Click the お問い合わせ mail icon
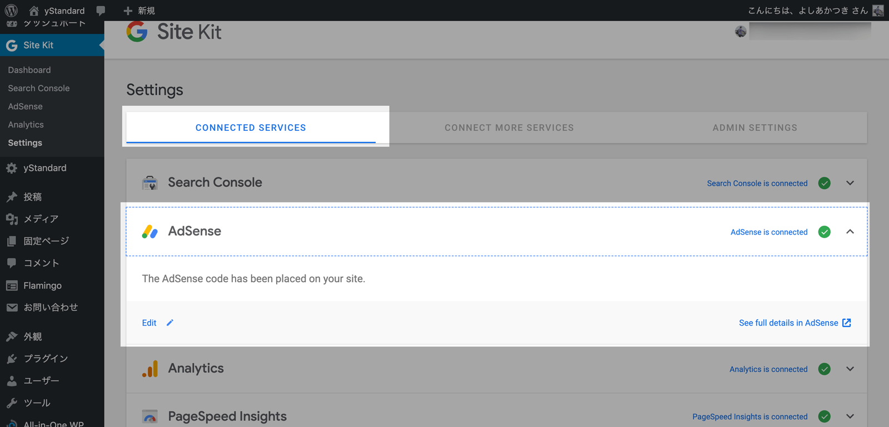Viewport: 889px width, 427px height. pos(12,307)
